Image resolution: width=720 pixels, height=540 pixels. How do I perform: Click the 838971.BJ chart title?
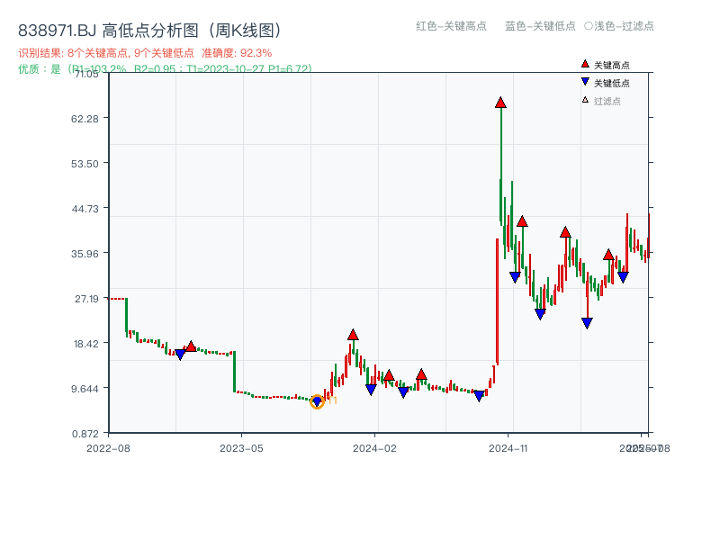[x=149, y=31]
